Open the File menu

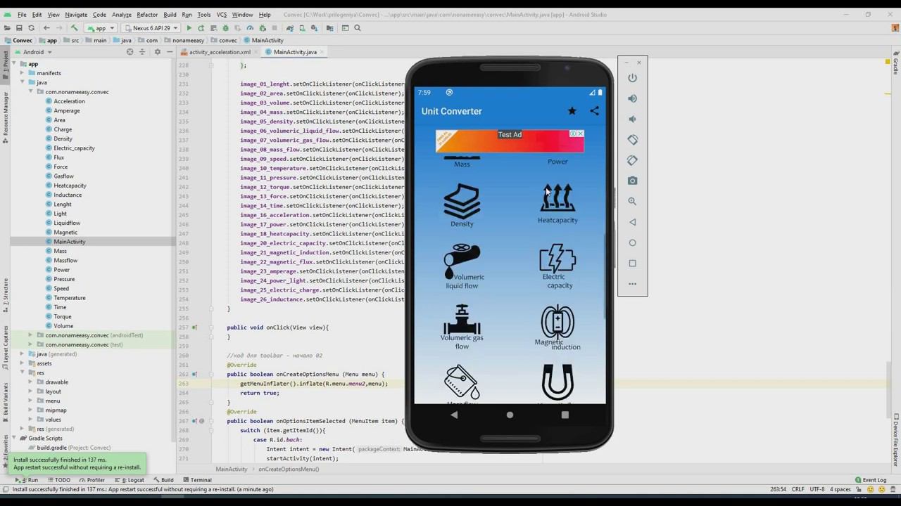pyautogui.click(x=22, y=14)
